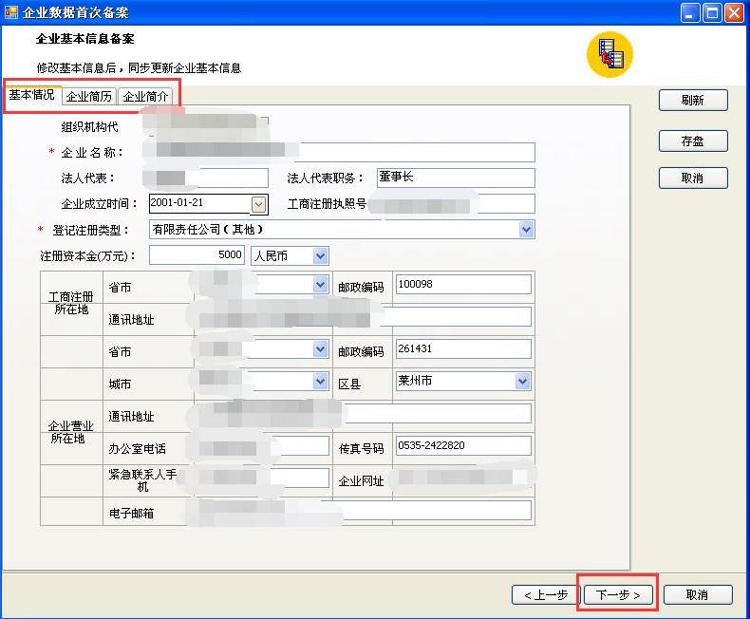750x619 pixels.
Task: Expand the 登记注册类型 dropdown
Action: click(x=526, y=230)
